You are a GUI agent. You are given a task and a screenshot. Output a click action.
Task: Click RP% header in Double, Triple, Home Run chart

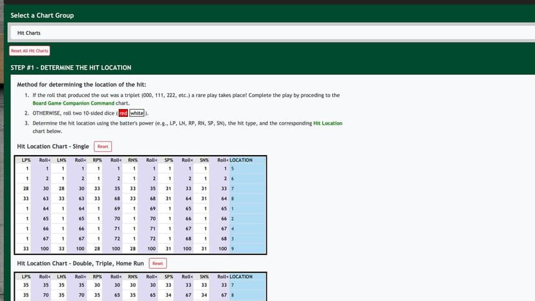[x=97, y=276]
